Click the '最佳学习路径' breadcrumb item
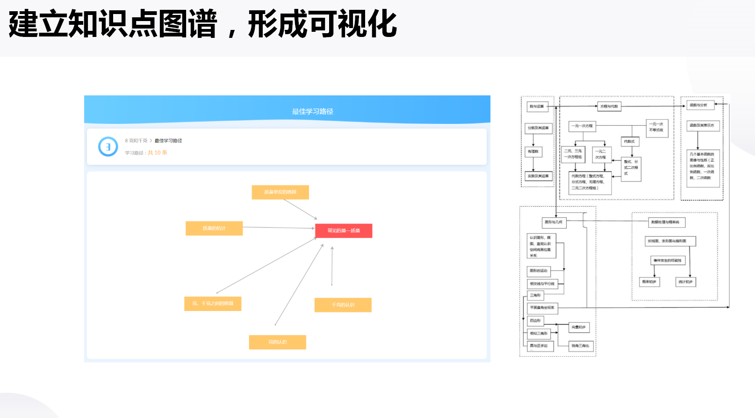The width and height of the screenshot is (755, 418). pos(168,141)
